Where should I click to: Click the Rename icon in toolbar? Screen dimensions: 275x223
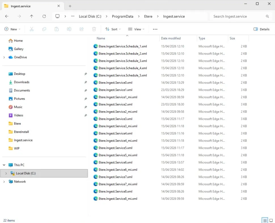point(69,29)
